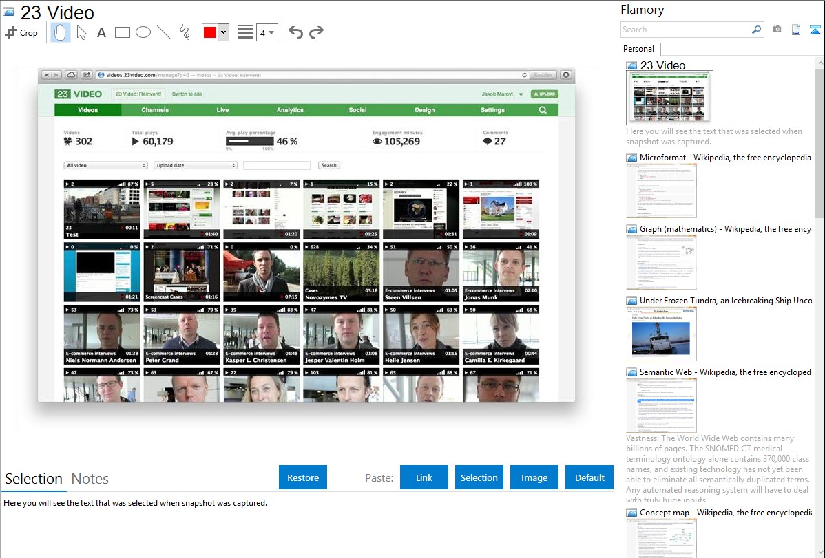
Task: Activate the Crop tool
Action: click(21, 32)
